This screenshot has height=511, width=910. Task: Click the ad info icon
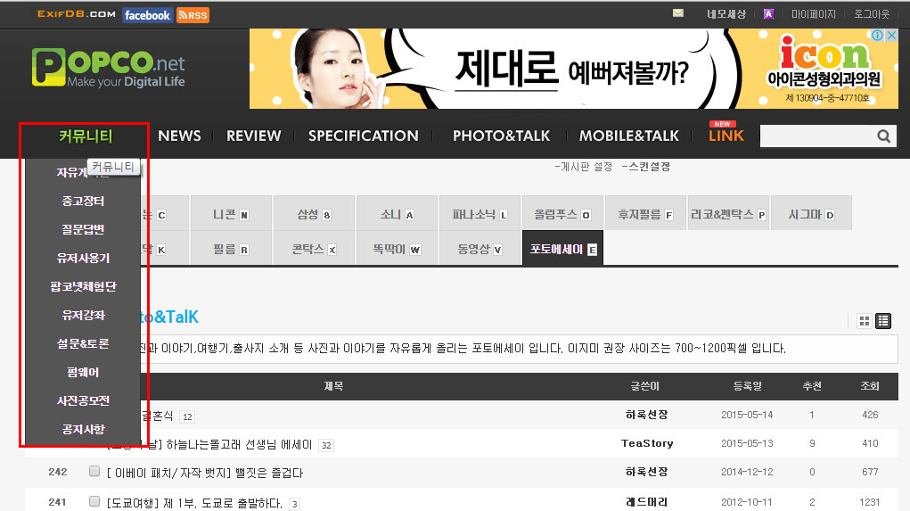point(878,36)
